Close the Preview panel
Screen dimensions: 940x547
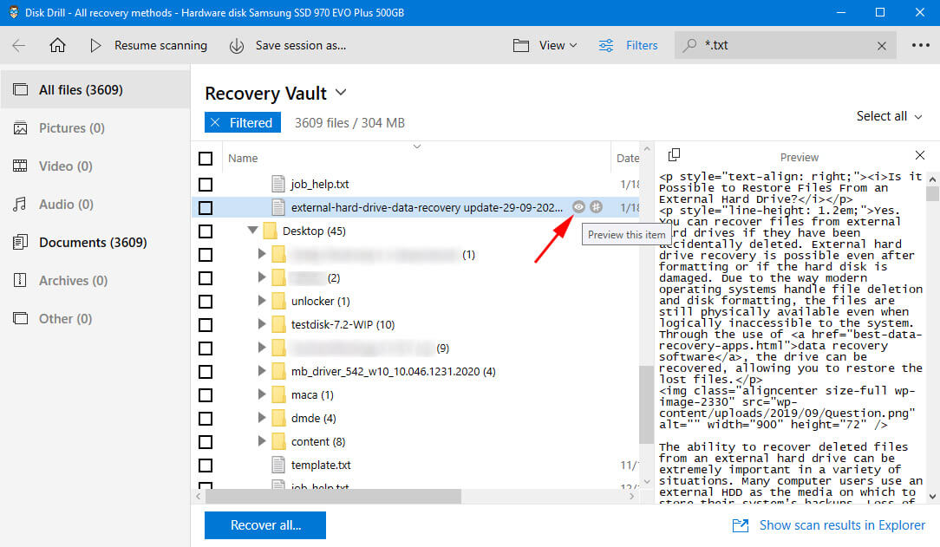point(920,155)
